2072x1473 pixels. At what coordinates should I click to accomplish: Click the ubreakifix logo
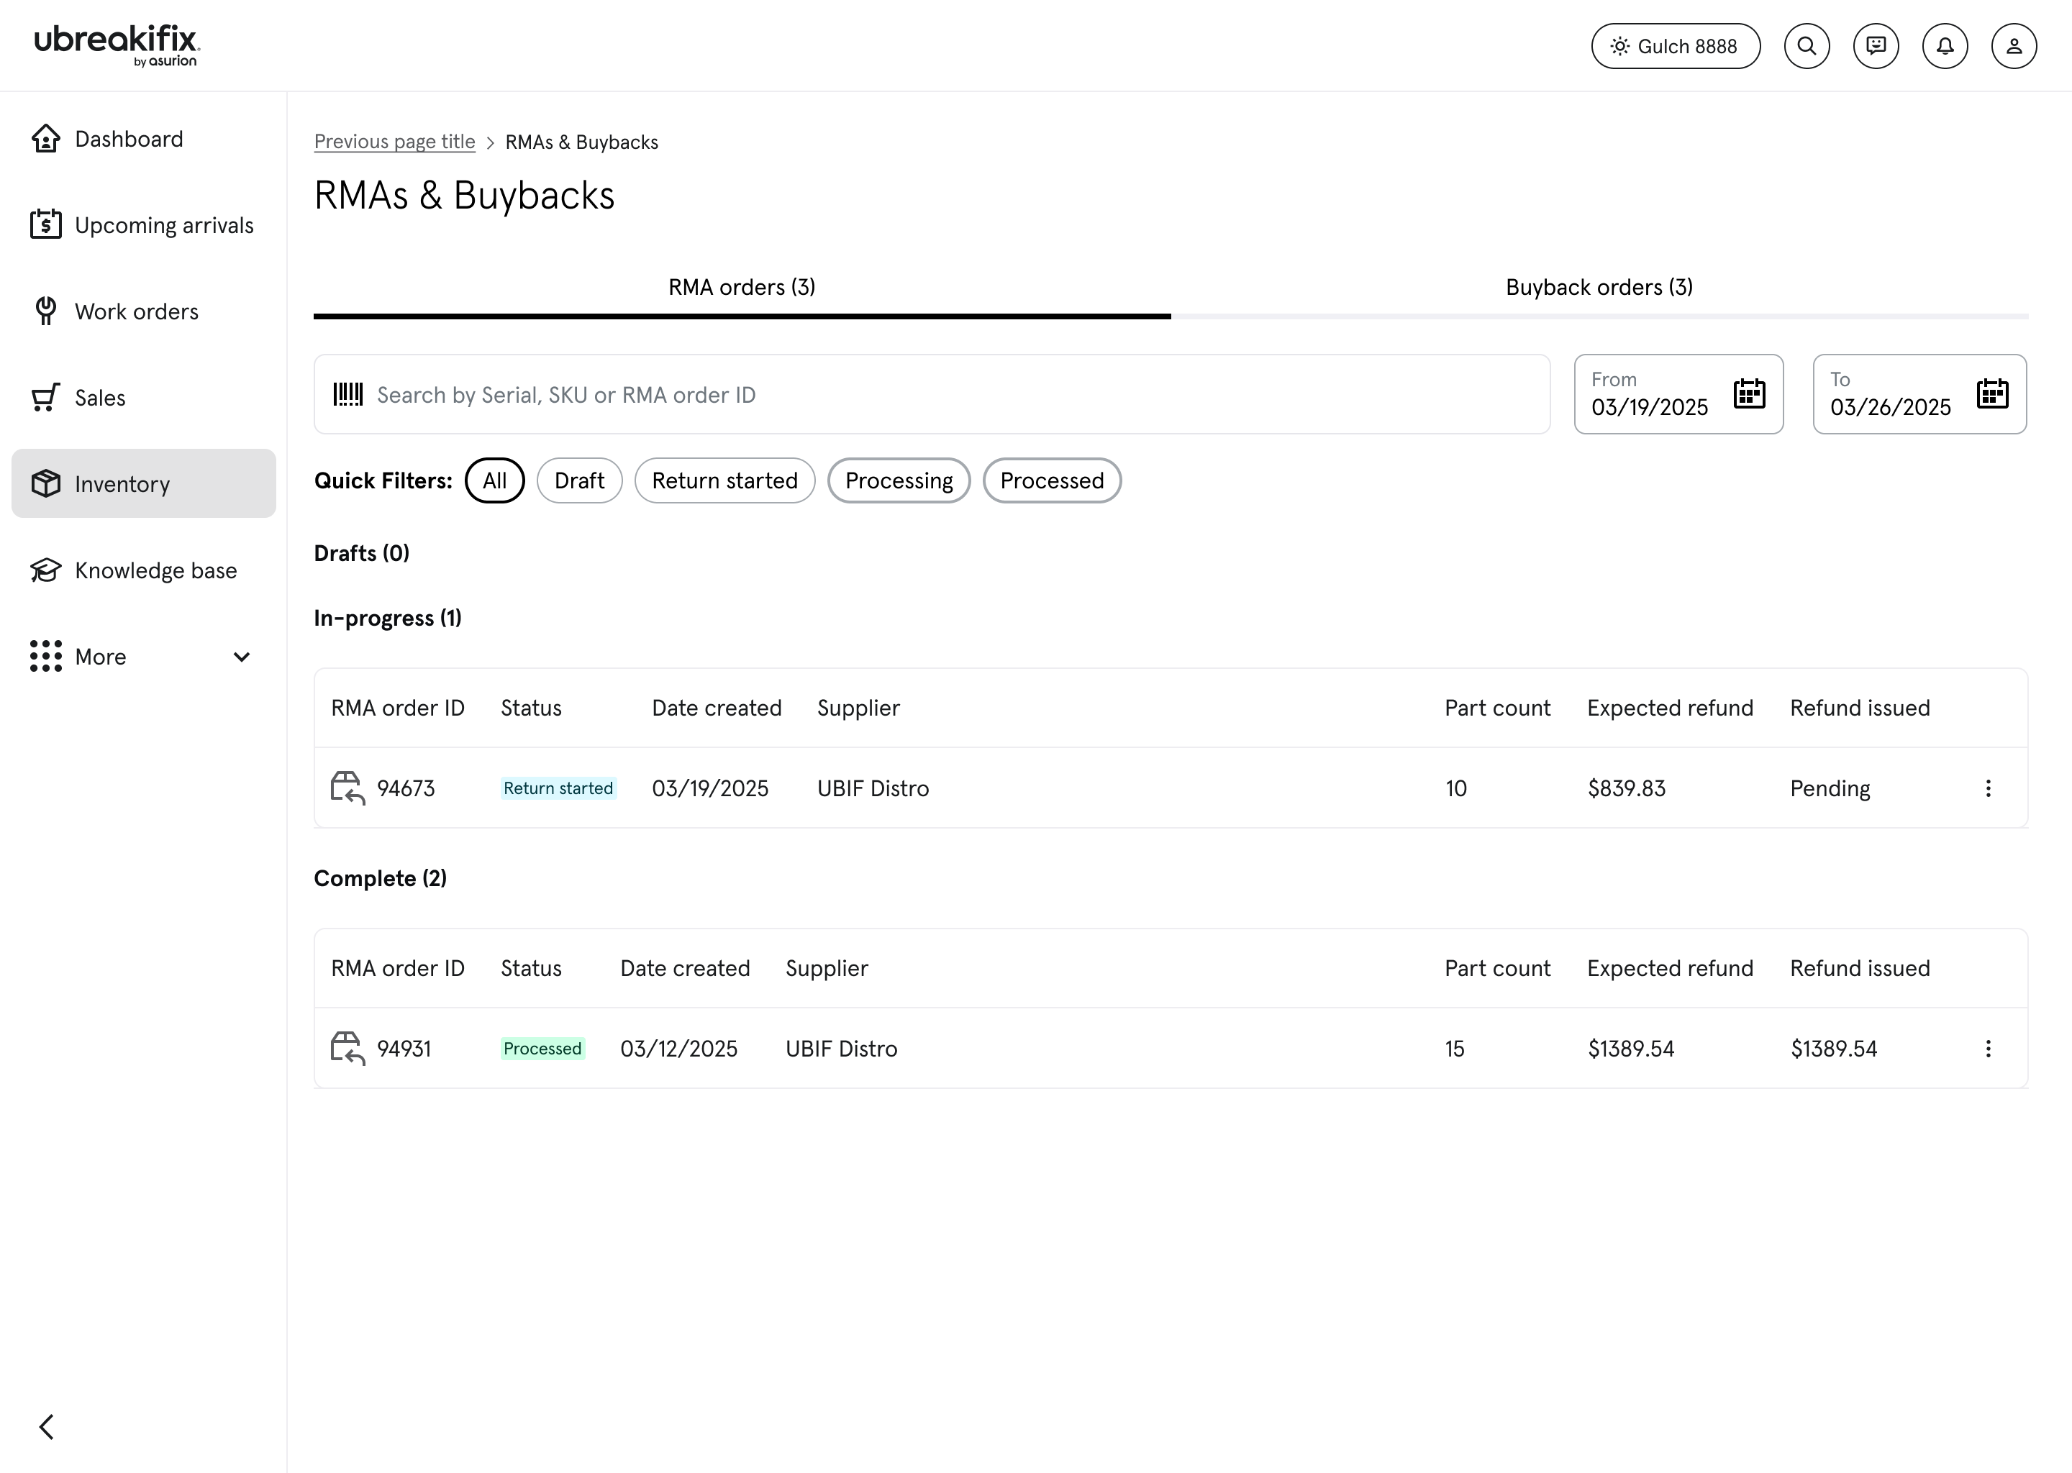pyautogui.click(x=117, y=45)
